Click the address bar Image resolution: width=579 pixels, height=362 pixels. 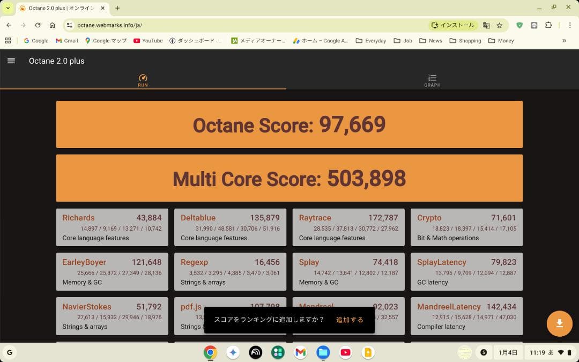click(x=214, y=25)
